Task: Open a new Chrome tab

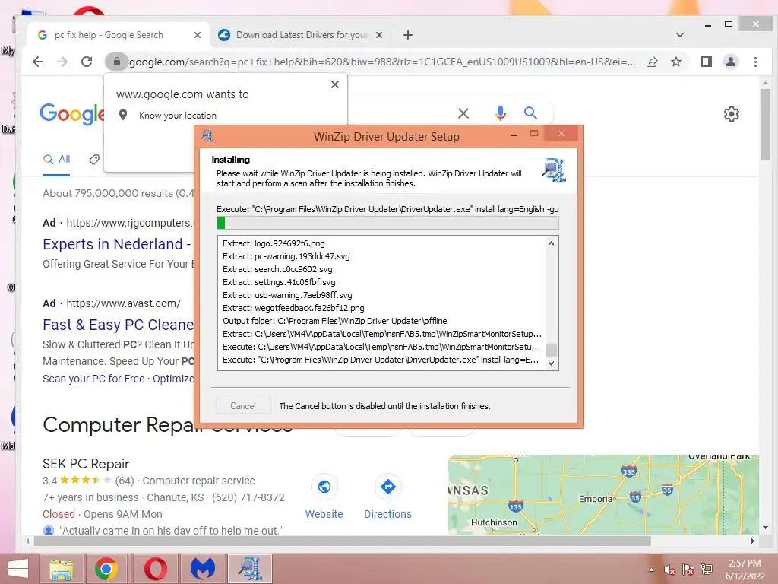Action: click(408, 35)
